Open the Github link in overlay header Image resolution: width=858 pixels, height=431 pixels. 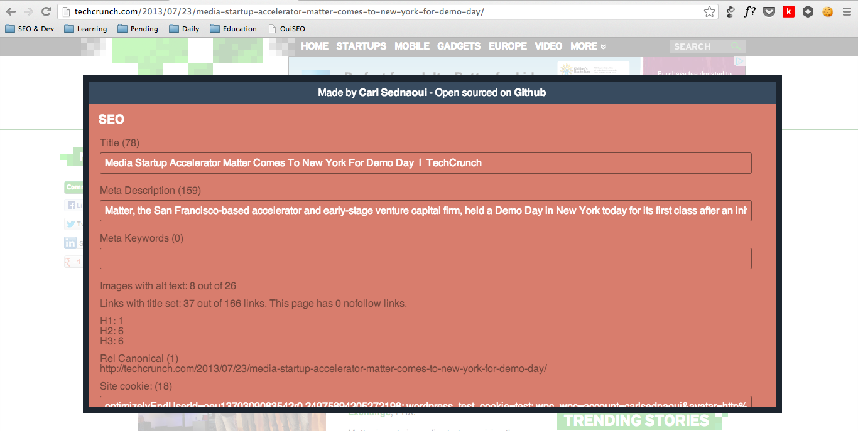coord(529,93)
